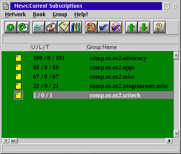The width and height of the screenshot is (181, 154).
Task: Click the document system icon in title bar
Action: 6,6
